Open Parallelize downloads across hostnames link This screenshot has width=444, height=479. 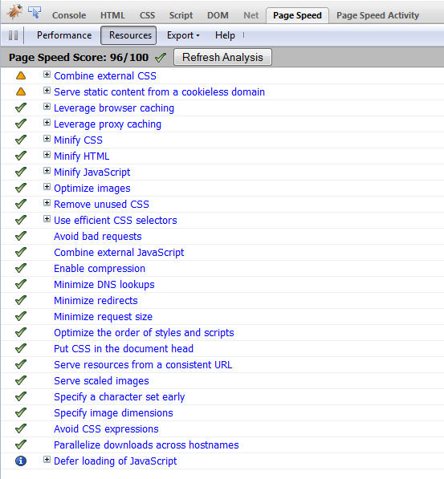[x=146, y=445]
